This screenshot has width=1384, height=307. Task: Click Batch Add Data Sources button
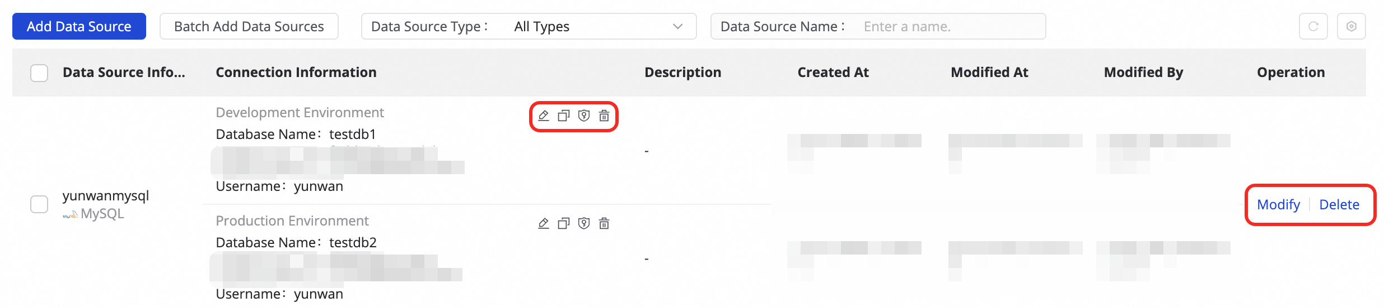point(249,26)
